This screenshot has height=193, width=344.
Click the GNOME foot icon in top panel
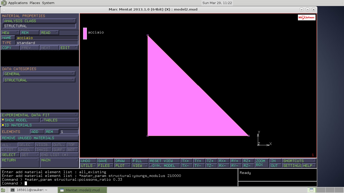pos(4,3)
